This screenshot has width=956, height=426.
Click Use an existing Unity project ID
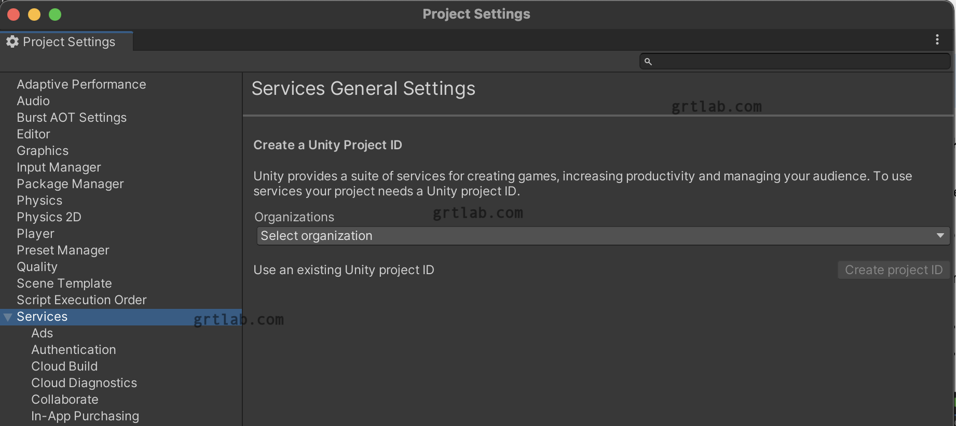[x=344, y=269]
